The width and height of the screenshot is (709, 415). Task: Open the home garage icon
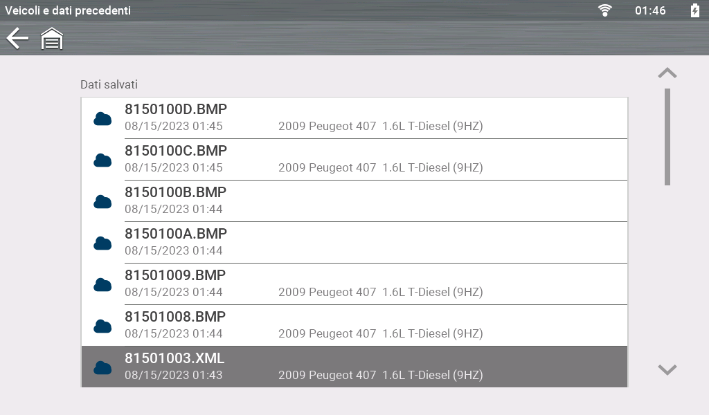(52, 39)
